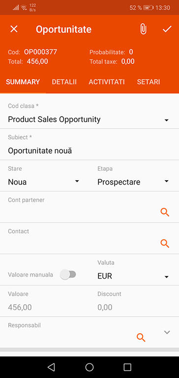This screenshot has height=378, width=179.
Task: Switch to the ACTIVITATI tab
Action: coord(107,82)
